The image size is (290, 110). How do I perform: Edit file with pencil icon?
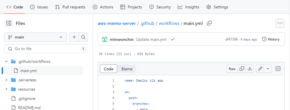coord(260,69)
